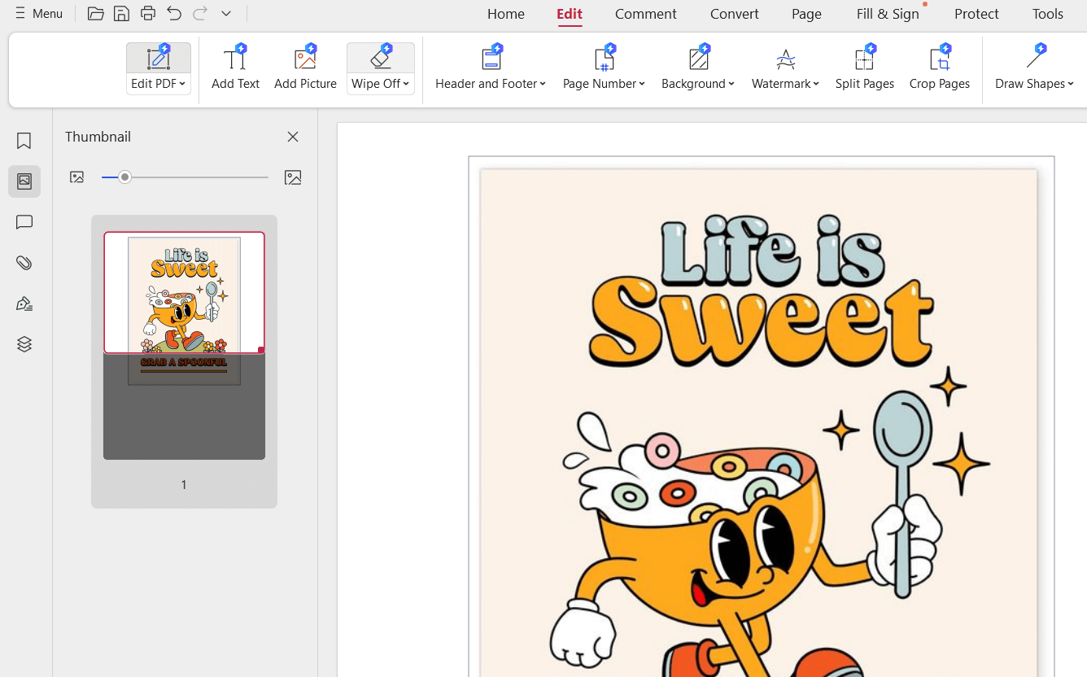Open the Crop Pages tool
Screen dimensions: 1087x677
(x=939, y=65)
